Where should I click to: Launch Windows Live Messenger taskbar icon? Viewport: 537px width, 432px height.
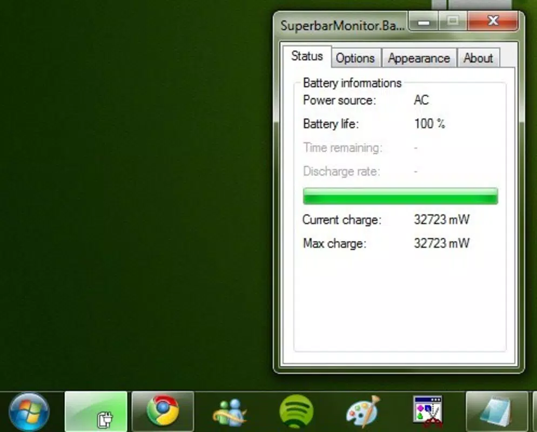tap(230, 412)
